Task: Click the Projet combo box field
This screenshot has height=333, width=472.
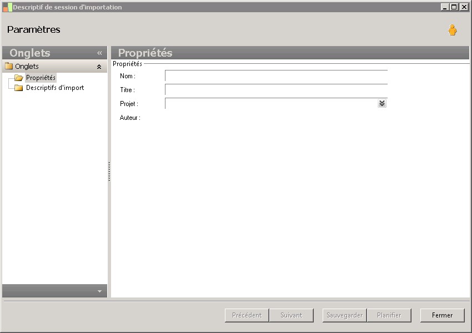Action: pos(271,103)
